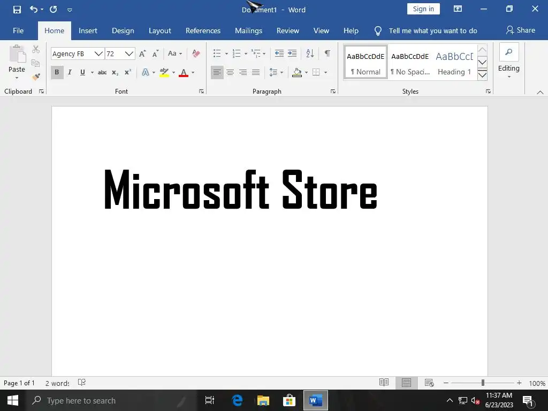Sort text with the A-Z icon

click(x=310, y=54)
